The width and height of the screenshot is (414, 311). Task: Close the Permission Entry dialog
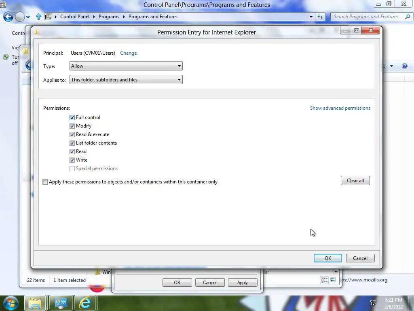371,30
